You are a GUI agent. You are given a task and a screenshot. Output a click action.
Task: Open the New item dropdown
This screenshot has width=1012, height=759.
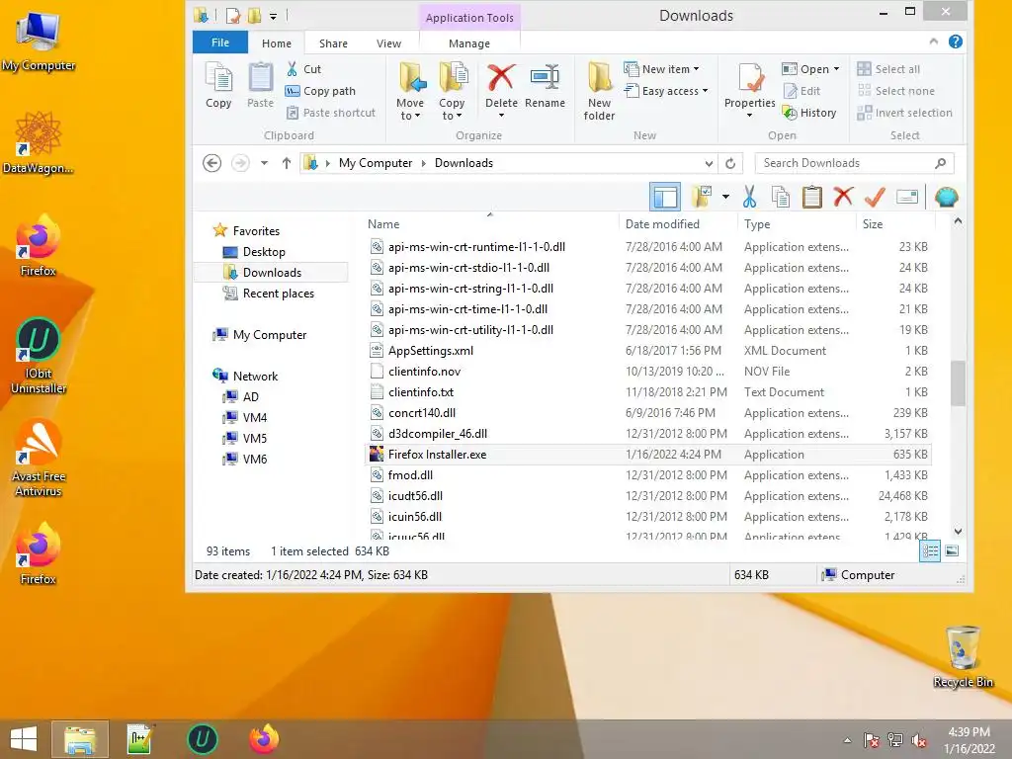[x=661, y=69]
